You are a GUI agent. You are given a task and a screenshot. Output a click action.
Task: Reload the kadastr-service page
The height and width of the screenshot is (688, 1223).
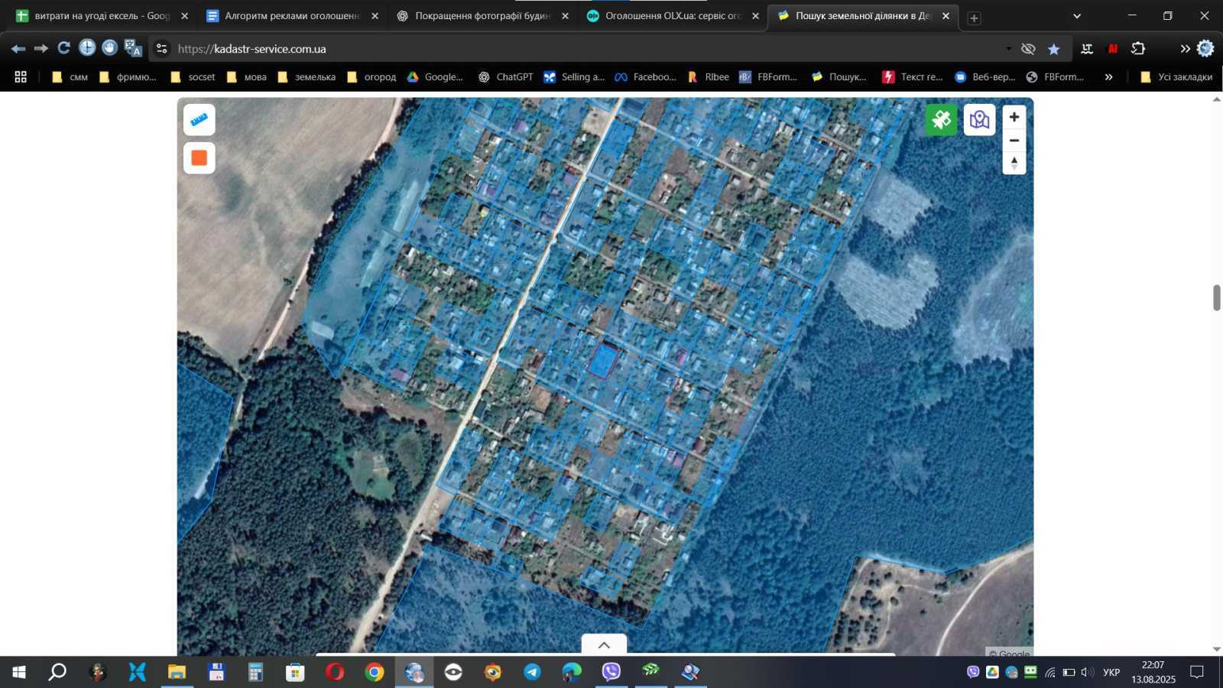point(64,48)
